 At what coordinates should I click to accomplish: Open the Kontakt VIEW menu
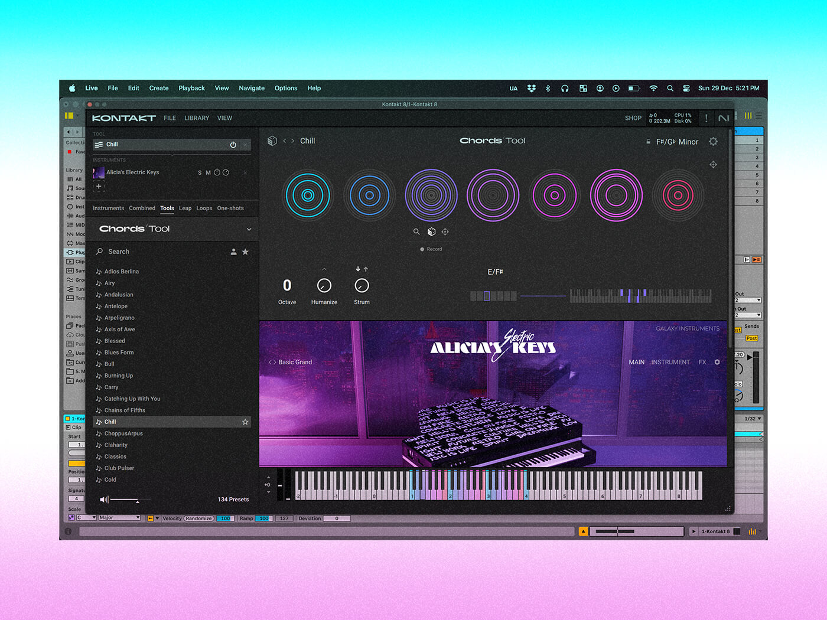(x=224, y=118)
